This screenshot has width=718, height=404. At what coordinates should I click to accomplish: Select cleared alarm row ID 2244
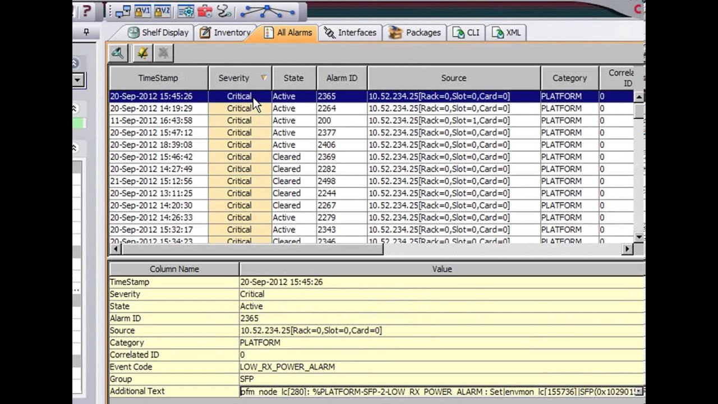pos(371,193)
